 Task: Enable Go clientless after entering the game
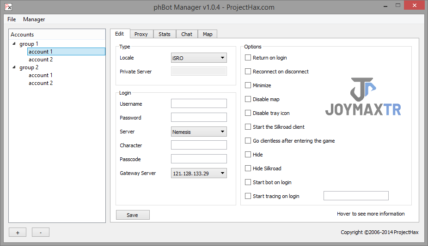(x=248, y=141)
